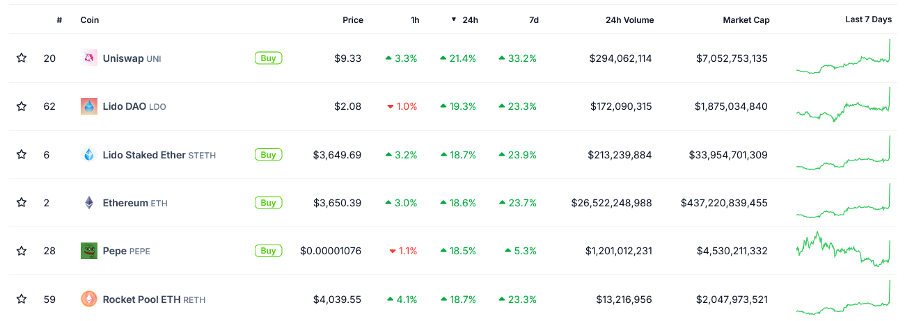Sort coins by 24h Volume header
Viewport: 905px width, 321px height.
click(x=629, y=20)
